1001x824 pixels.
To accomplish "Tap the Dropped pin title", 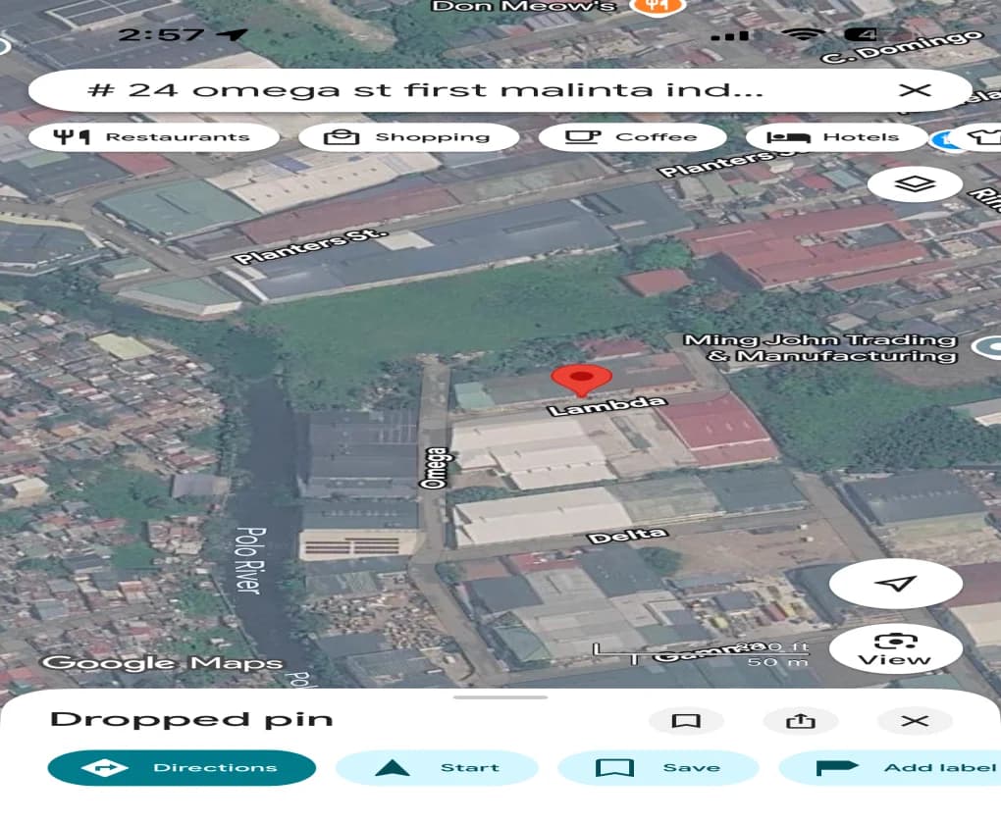I will [x=191, y=719].
